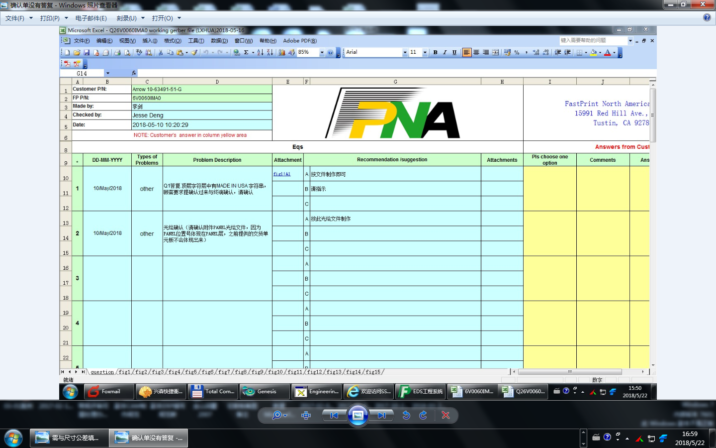Click the Excel help question input box
Viewport: 716px width, 448px height.
[x=593, y=40]
